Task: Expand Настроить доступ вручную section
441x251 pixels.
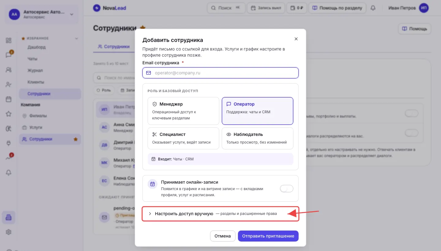Action: pyautogui.click(x=221, y=214)
